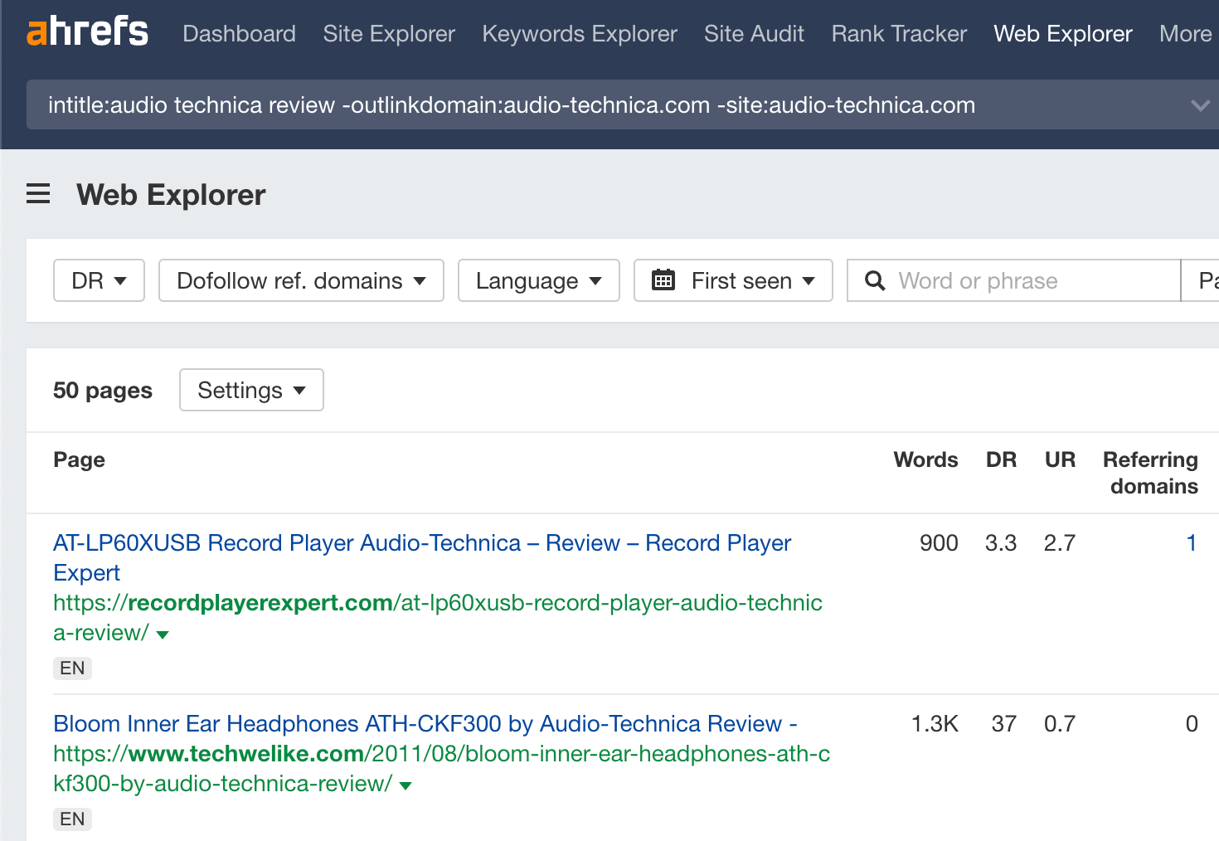
Task: Click the chevron at the search bar's right edge
Action: (1199, 105)
